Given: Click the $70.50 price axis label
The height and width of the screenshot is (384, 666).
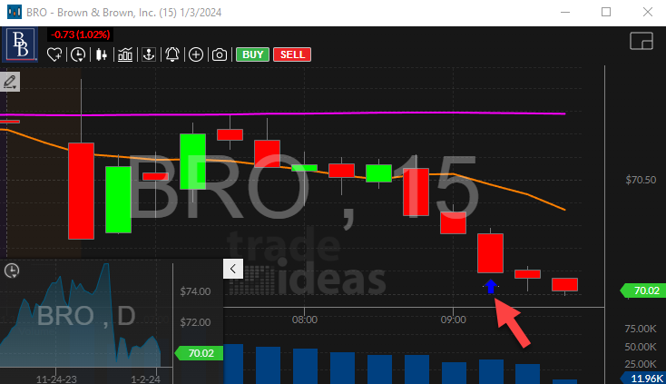Looking at the screenshot, I should 641,180.
